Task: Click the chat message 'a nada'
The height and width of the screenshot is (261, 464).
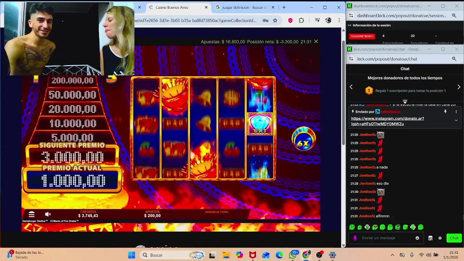Action: [382, 167]
